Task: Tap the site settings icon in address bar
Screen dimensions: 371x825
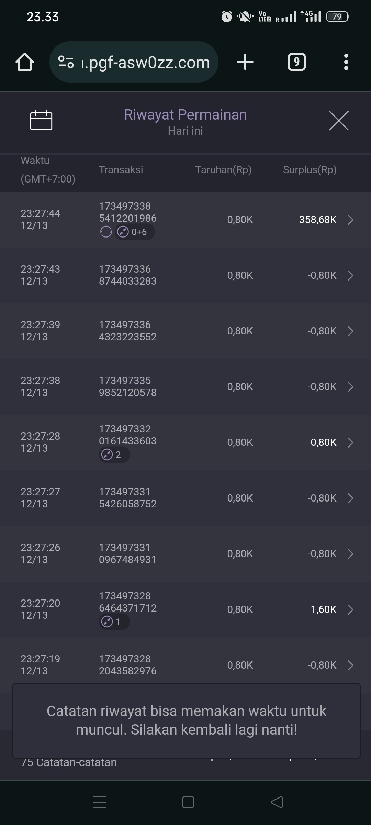Action: (66, 62)
